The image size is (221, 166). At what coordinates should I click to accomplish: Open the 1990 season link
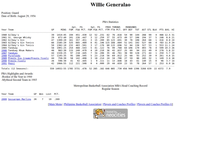tap(4, 61)
